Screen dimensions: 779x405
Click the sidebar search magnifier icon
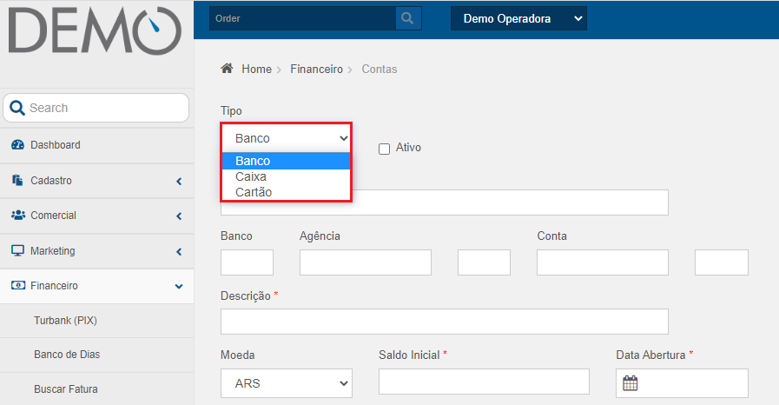pos(17,108)
